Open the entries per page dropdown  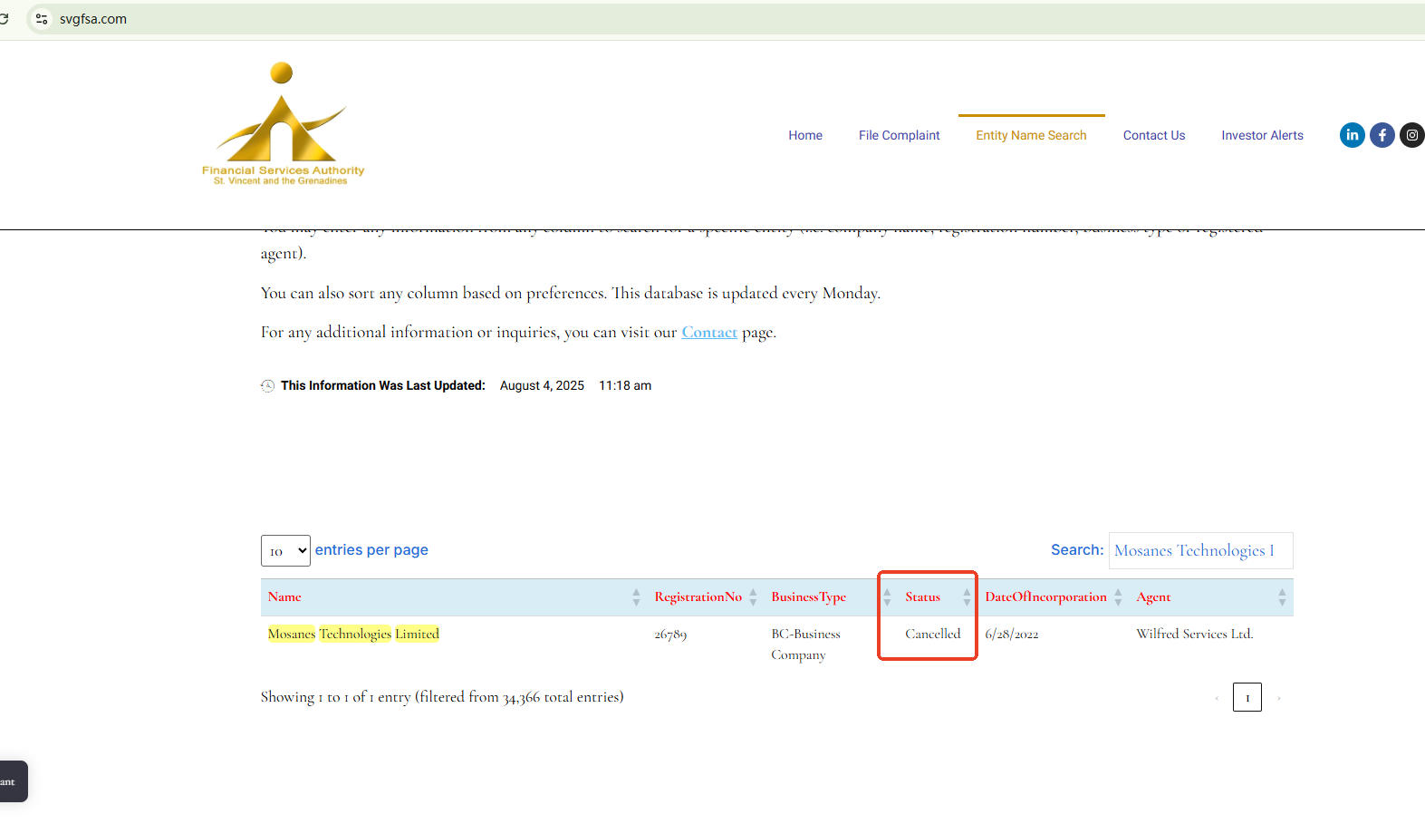pyautogui.click(x=285, y=551)
